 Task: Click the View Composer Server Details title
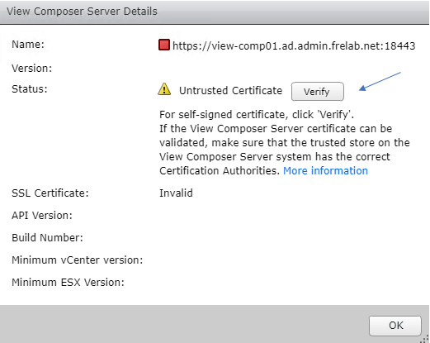[x=82, y=12]
